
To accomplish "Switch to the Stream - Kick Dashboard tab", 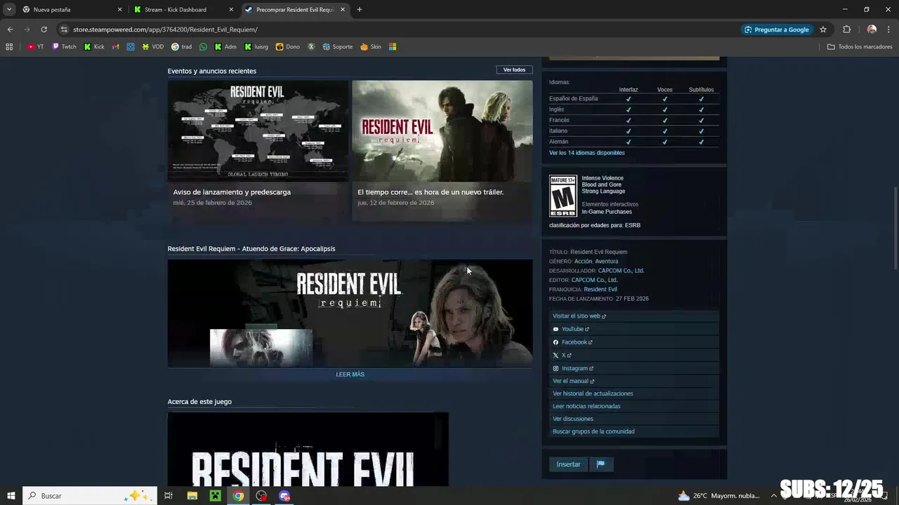I will coord(183,10).
